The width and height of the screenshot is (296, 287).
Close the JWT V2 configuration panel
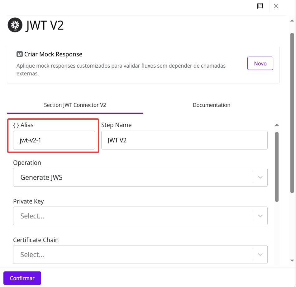coord(276,6)
